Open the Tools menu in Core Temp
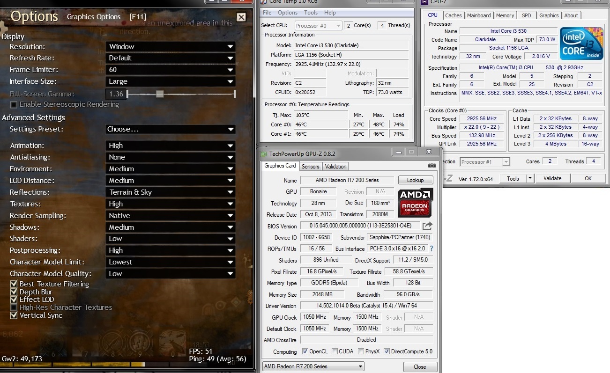Image resolution: width=610 pixels, height=373 pixels. point(311,13)
